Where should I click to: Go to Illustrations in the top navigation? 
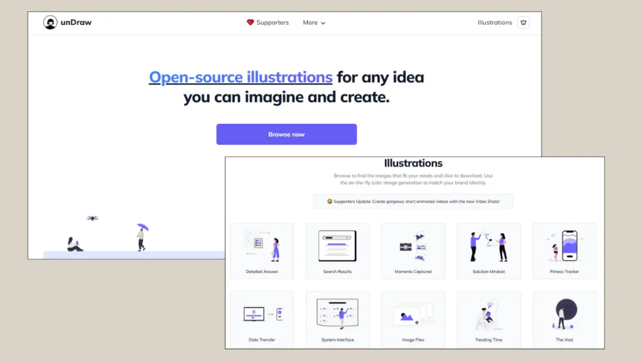(495, 23)
